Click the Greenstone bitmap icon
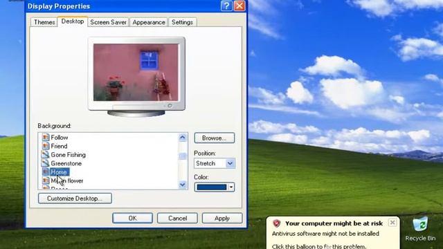 45,163
